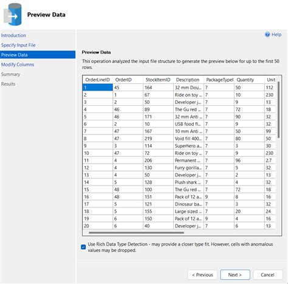Click the OrderLineID column header
The width and height of the screenshot is (288, 284).
pos(98,80)
